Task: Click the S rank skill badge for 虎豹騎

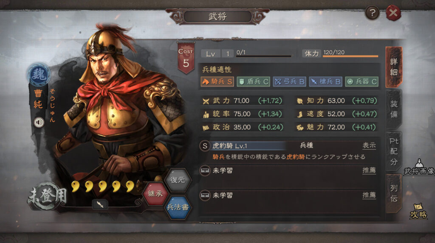Action: (x=205, y=146)
